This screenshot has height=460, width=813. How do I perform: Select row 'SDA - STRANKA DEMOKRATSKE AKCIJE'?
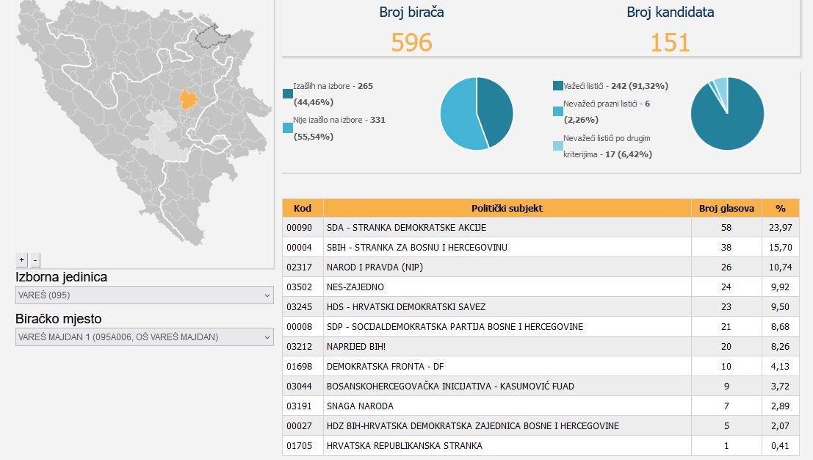coord(541,228)
